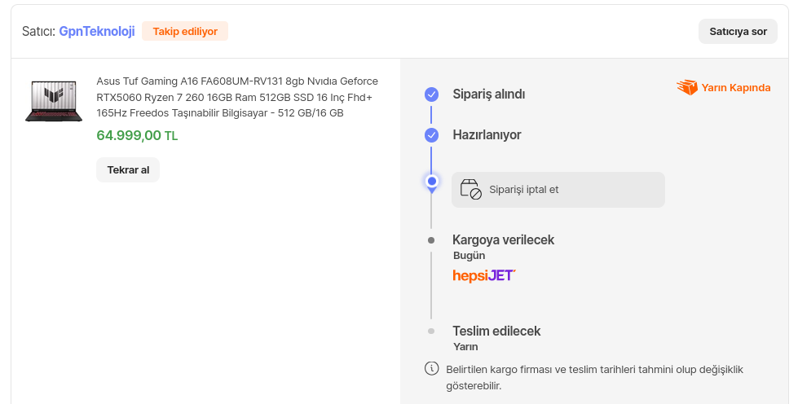Click the Satıcıya sor button

738,31
